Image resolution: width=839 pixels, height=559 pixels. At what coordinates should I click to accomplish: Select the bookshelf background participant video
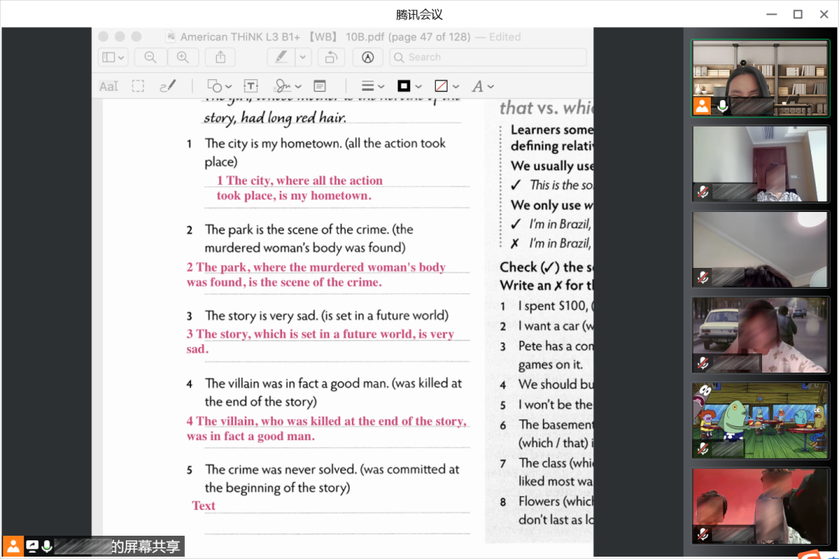(x=760, y=78)
